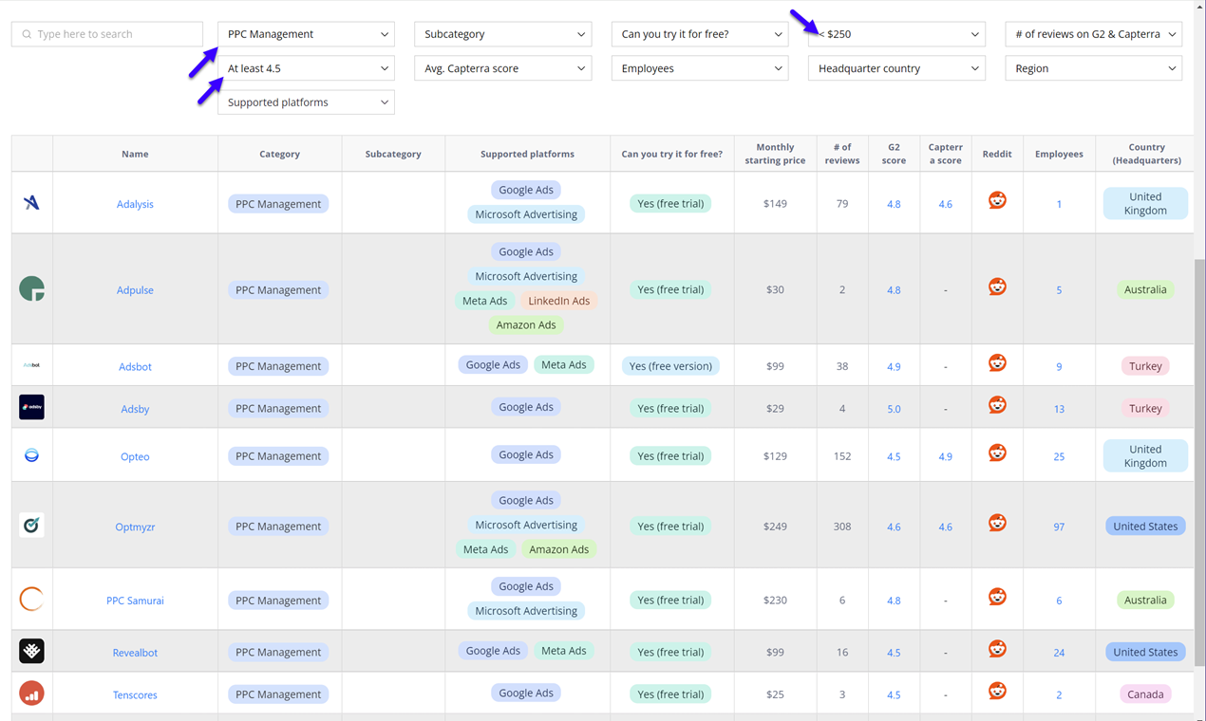This screenshot has height=721, width=1206.
Task: Click LinkedIn Ads tag in Adpulse row
Action: coord(559,301)
